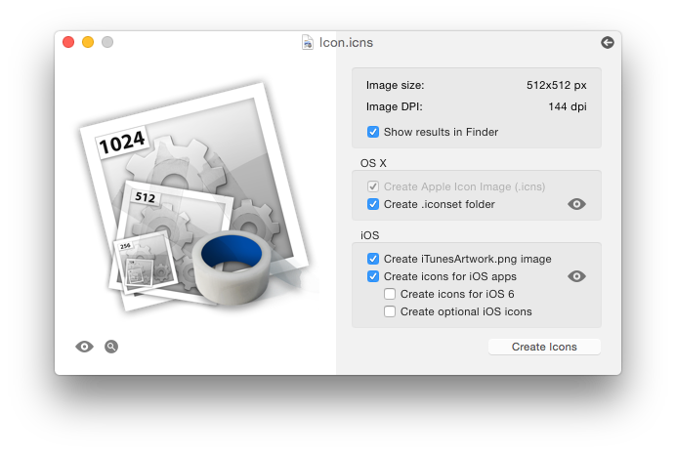Click the large 1024 icon preview image

[x=195, y=196]
